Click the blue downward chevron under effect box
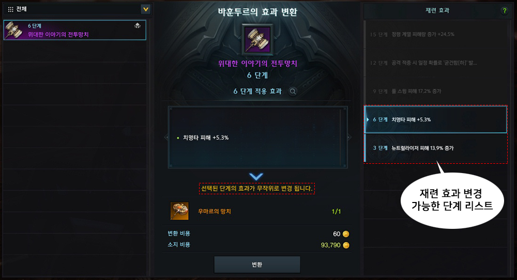The width and height of the screenshot is (517, 280). tap(256, 177)
